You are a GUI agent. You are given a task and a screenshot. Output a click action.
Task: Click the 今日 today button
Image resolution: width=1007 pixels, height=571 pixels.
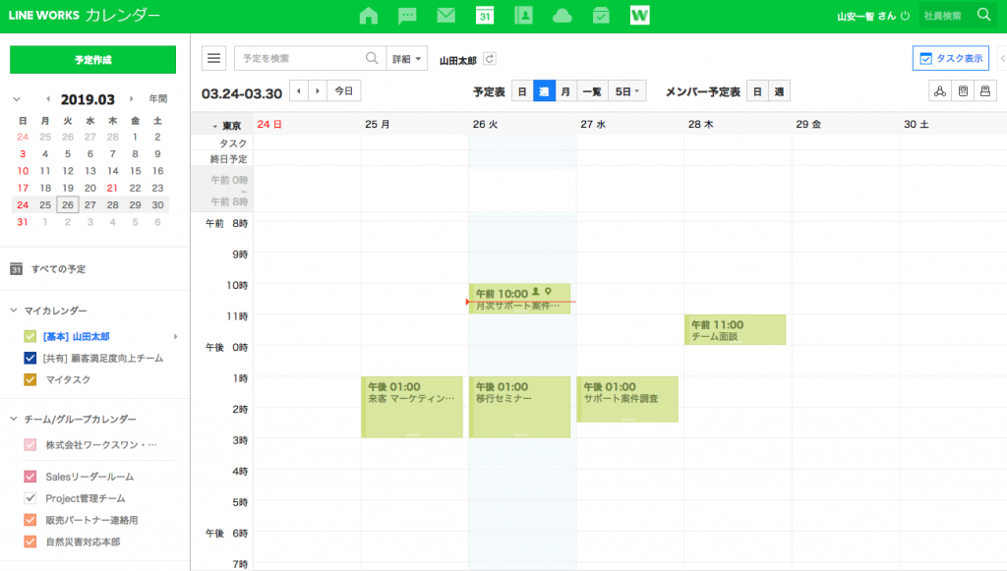(x=343, y=90)
